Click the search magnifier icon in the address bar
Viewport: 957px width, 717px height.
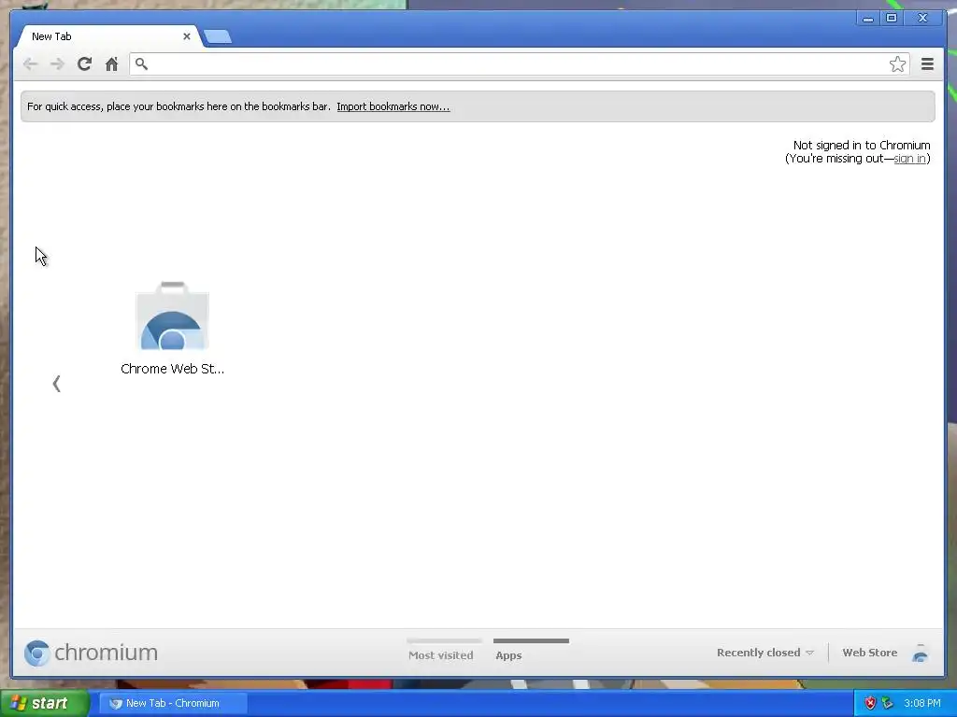142,64
